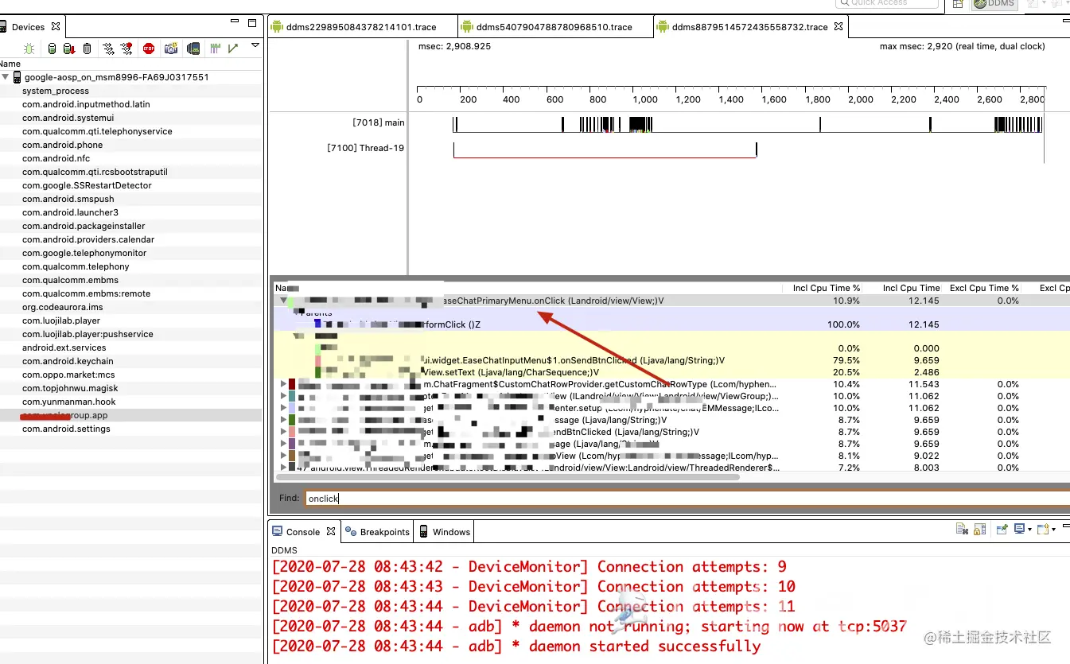
Task: Close the ddms8879514572435558732.trace tab
Action: point(838,26)
